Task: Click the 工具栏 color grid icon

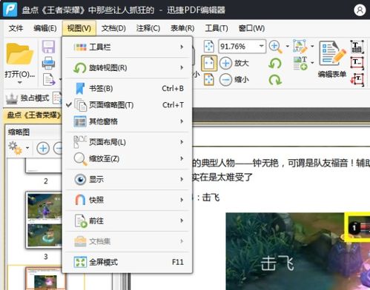Action: [80, 47]
